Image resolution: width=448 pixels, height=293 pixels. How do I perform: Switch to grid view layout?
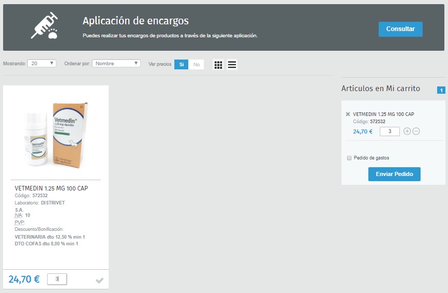tap(218, 65)
